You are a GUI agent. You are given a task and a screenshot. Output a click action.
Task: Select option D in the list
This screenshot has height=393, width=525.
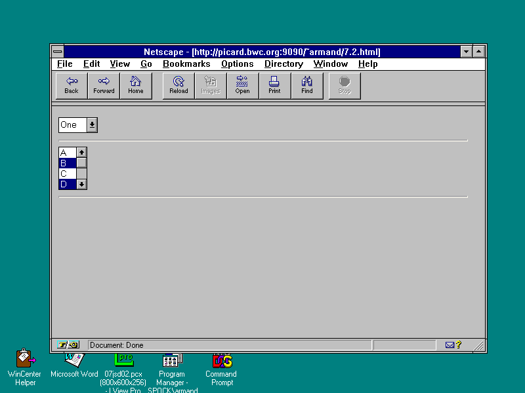pos(67,184)
